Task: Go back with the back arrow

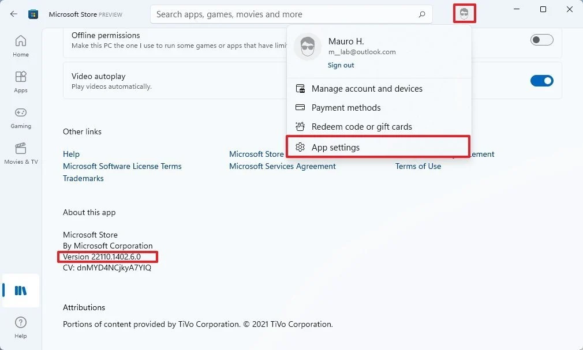Action: click(x=14, y=14)
